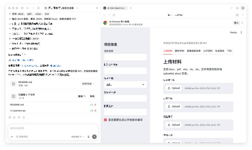Send the message with the arrow button
Screen dimensions: 252x150
94,137
